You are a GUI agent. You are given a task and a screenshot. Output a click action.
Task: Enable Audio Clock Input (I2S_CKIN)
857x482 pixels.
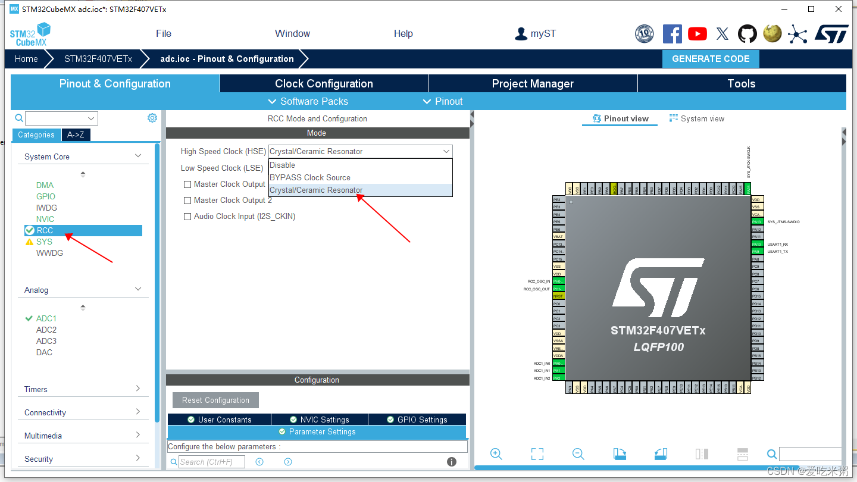[187, 216]
